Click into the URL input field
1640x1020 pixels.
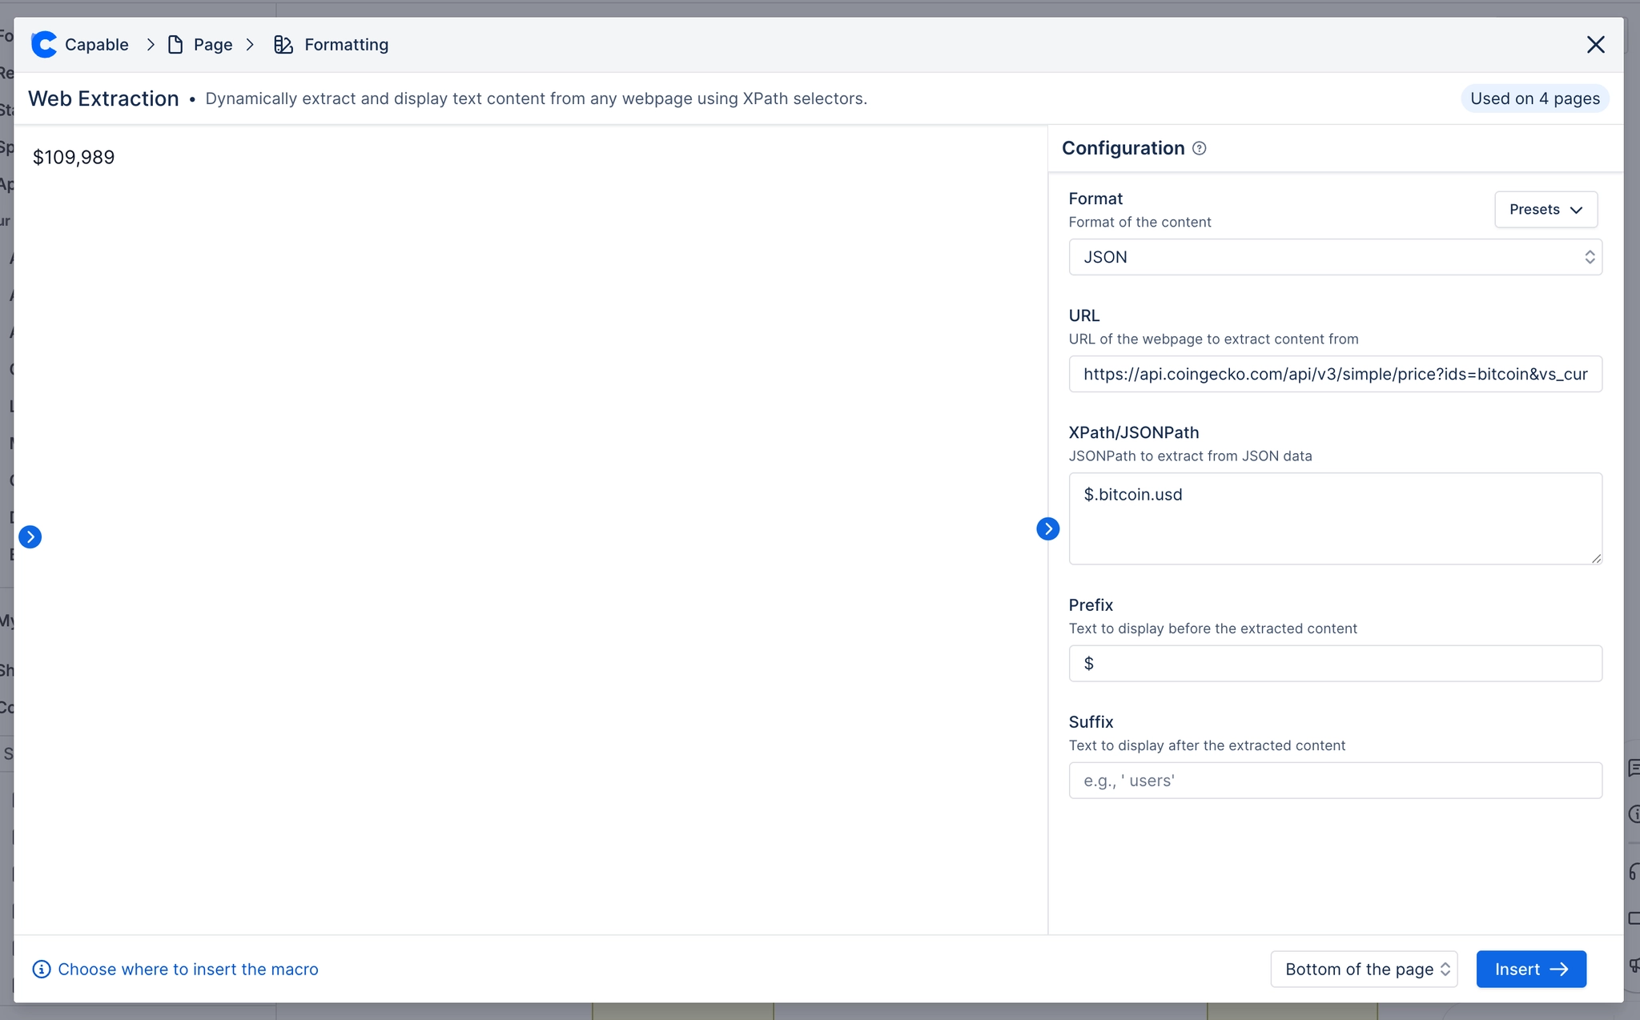1335,374
